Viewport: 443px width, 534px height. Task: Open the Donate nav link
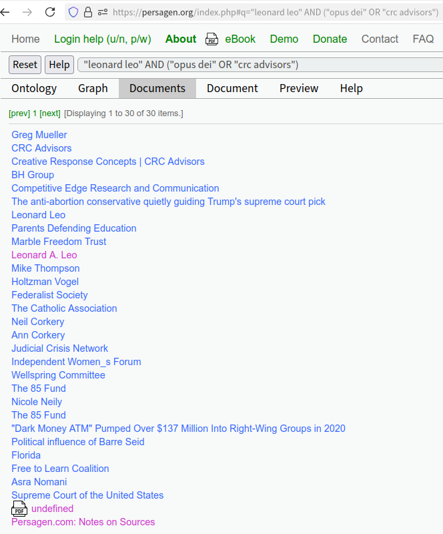pos(330,39)
